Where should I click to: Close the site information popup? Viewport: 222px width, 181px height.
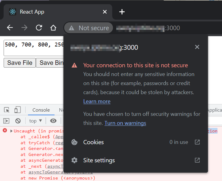(197, 47)
